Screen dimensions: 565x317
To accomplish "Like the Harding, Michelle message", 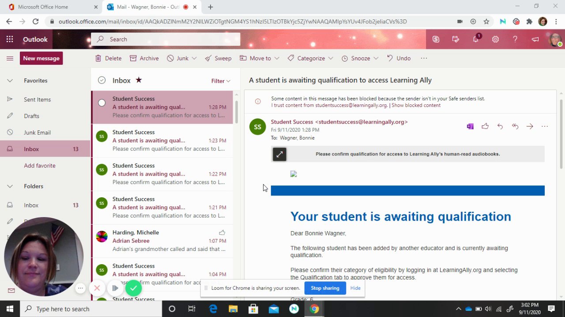I will (x=222, y=232).
